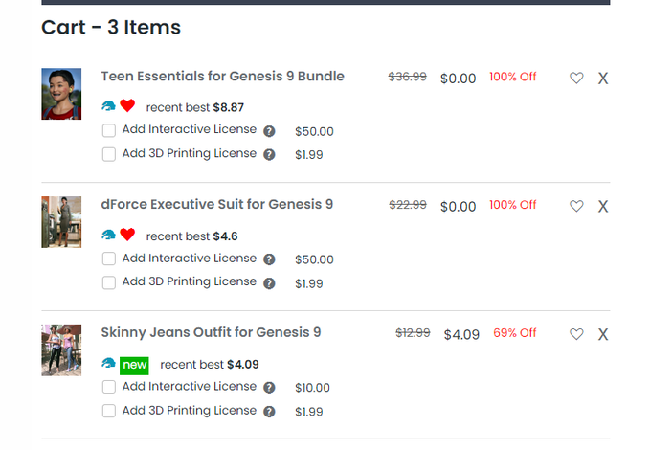Viewport: 651px width, 450px height.
Task: Tick Interactive License for dForce Executive Suit
Action: point(109,259)
